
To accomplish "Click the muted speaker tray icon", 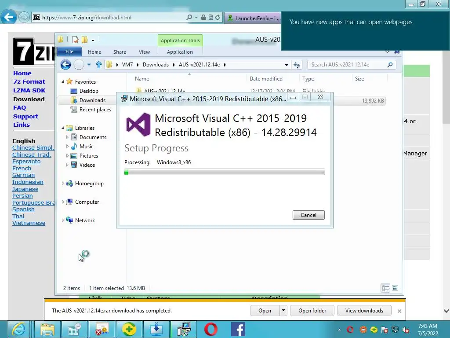I will coord(406,330).
